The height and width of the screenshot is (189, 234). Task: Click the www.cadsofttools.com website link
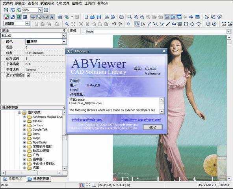coord(141,120)
